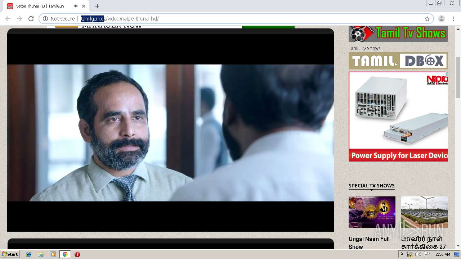Go back to previous page
The height and width of the screenshot is (259, 461).
tap(8, 19)
